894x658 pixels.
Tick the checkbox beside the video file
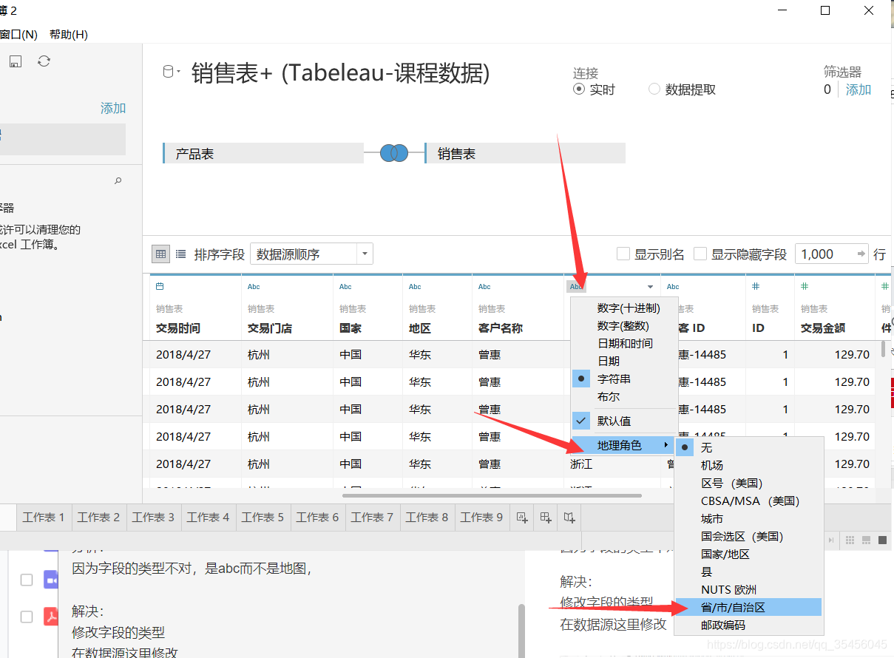pyautogui.click(x=27, y=580)
